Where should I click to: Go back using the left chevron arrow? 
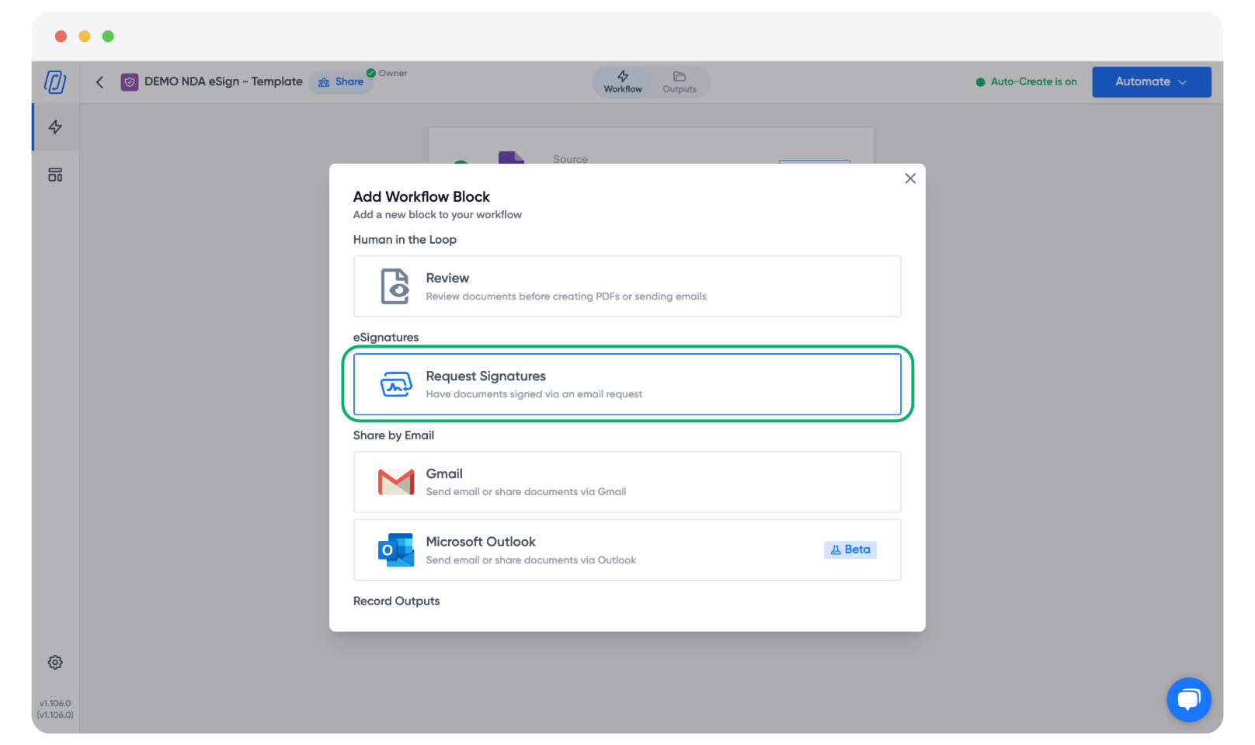[x=99, y=81]
